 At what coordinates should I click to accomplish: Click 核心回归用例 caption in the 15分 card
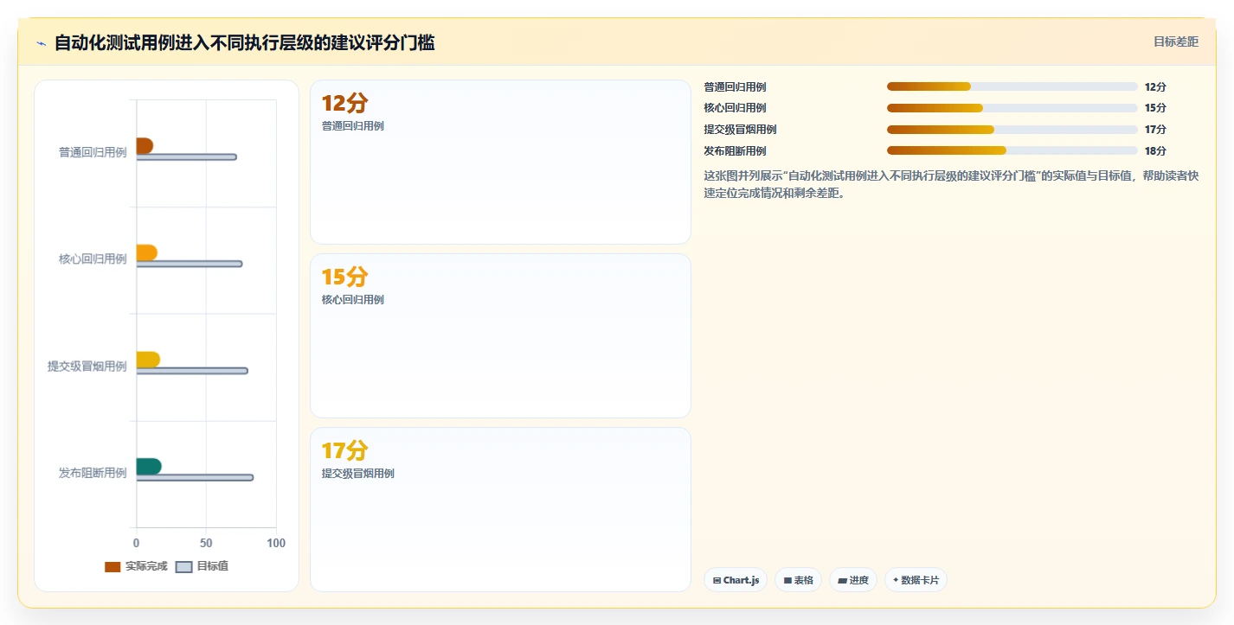353,300
